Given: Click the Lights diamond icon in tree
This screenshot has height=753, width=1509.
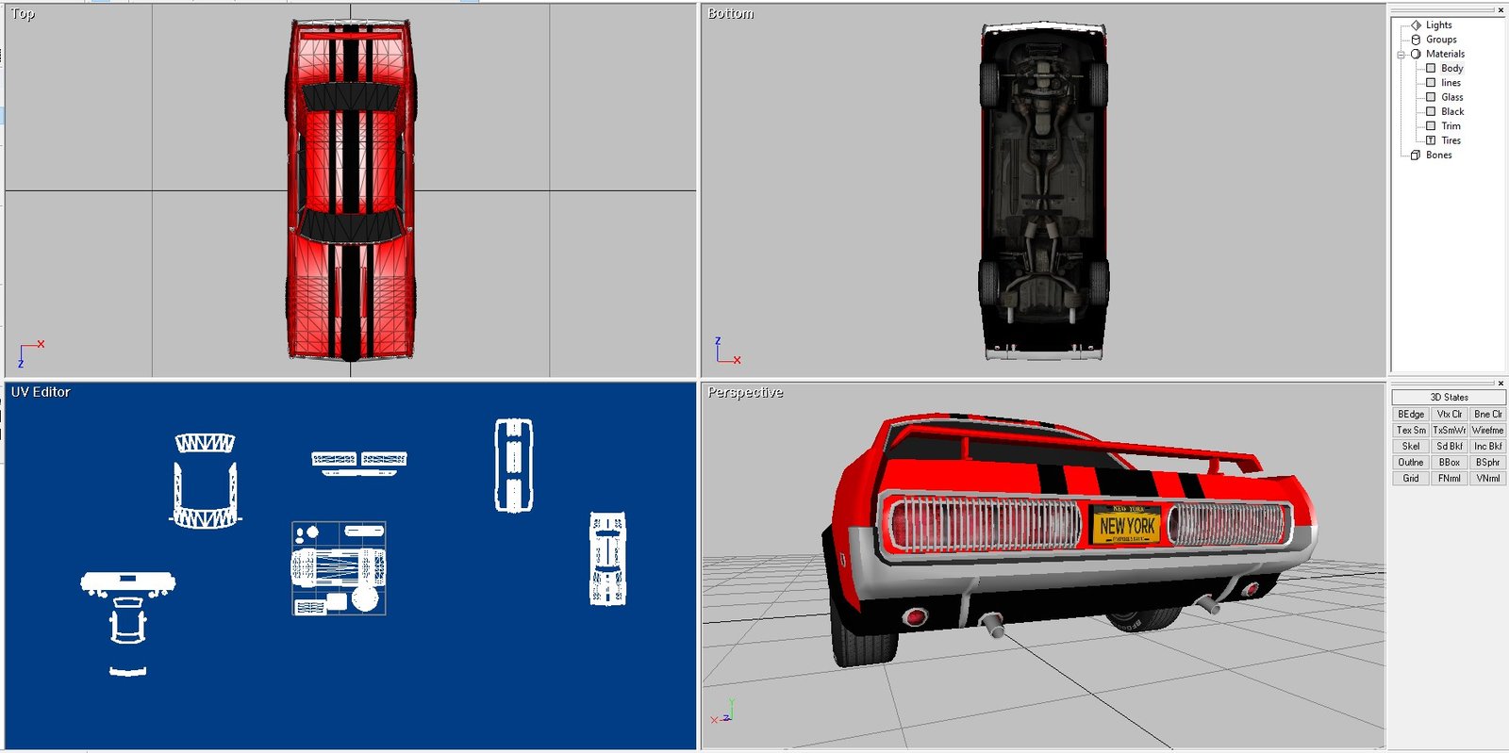Looking at the screenshot, I should pos(1416,25).
